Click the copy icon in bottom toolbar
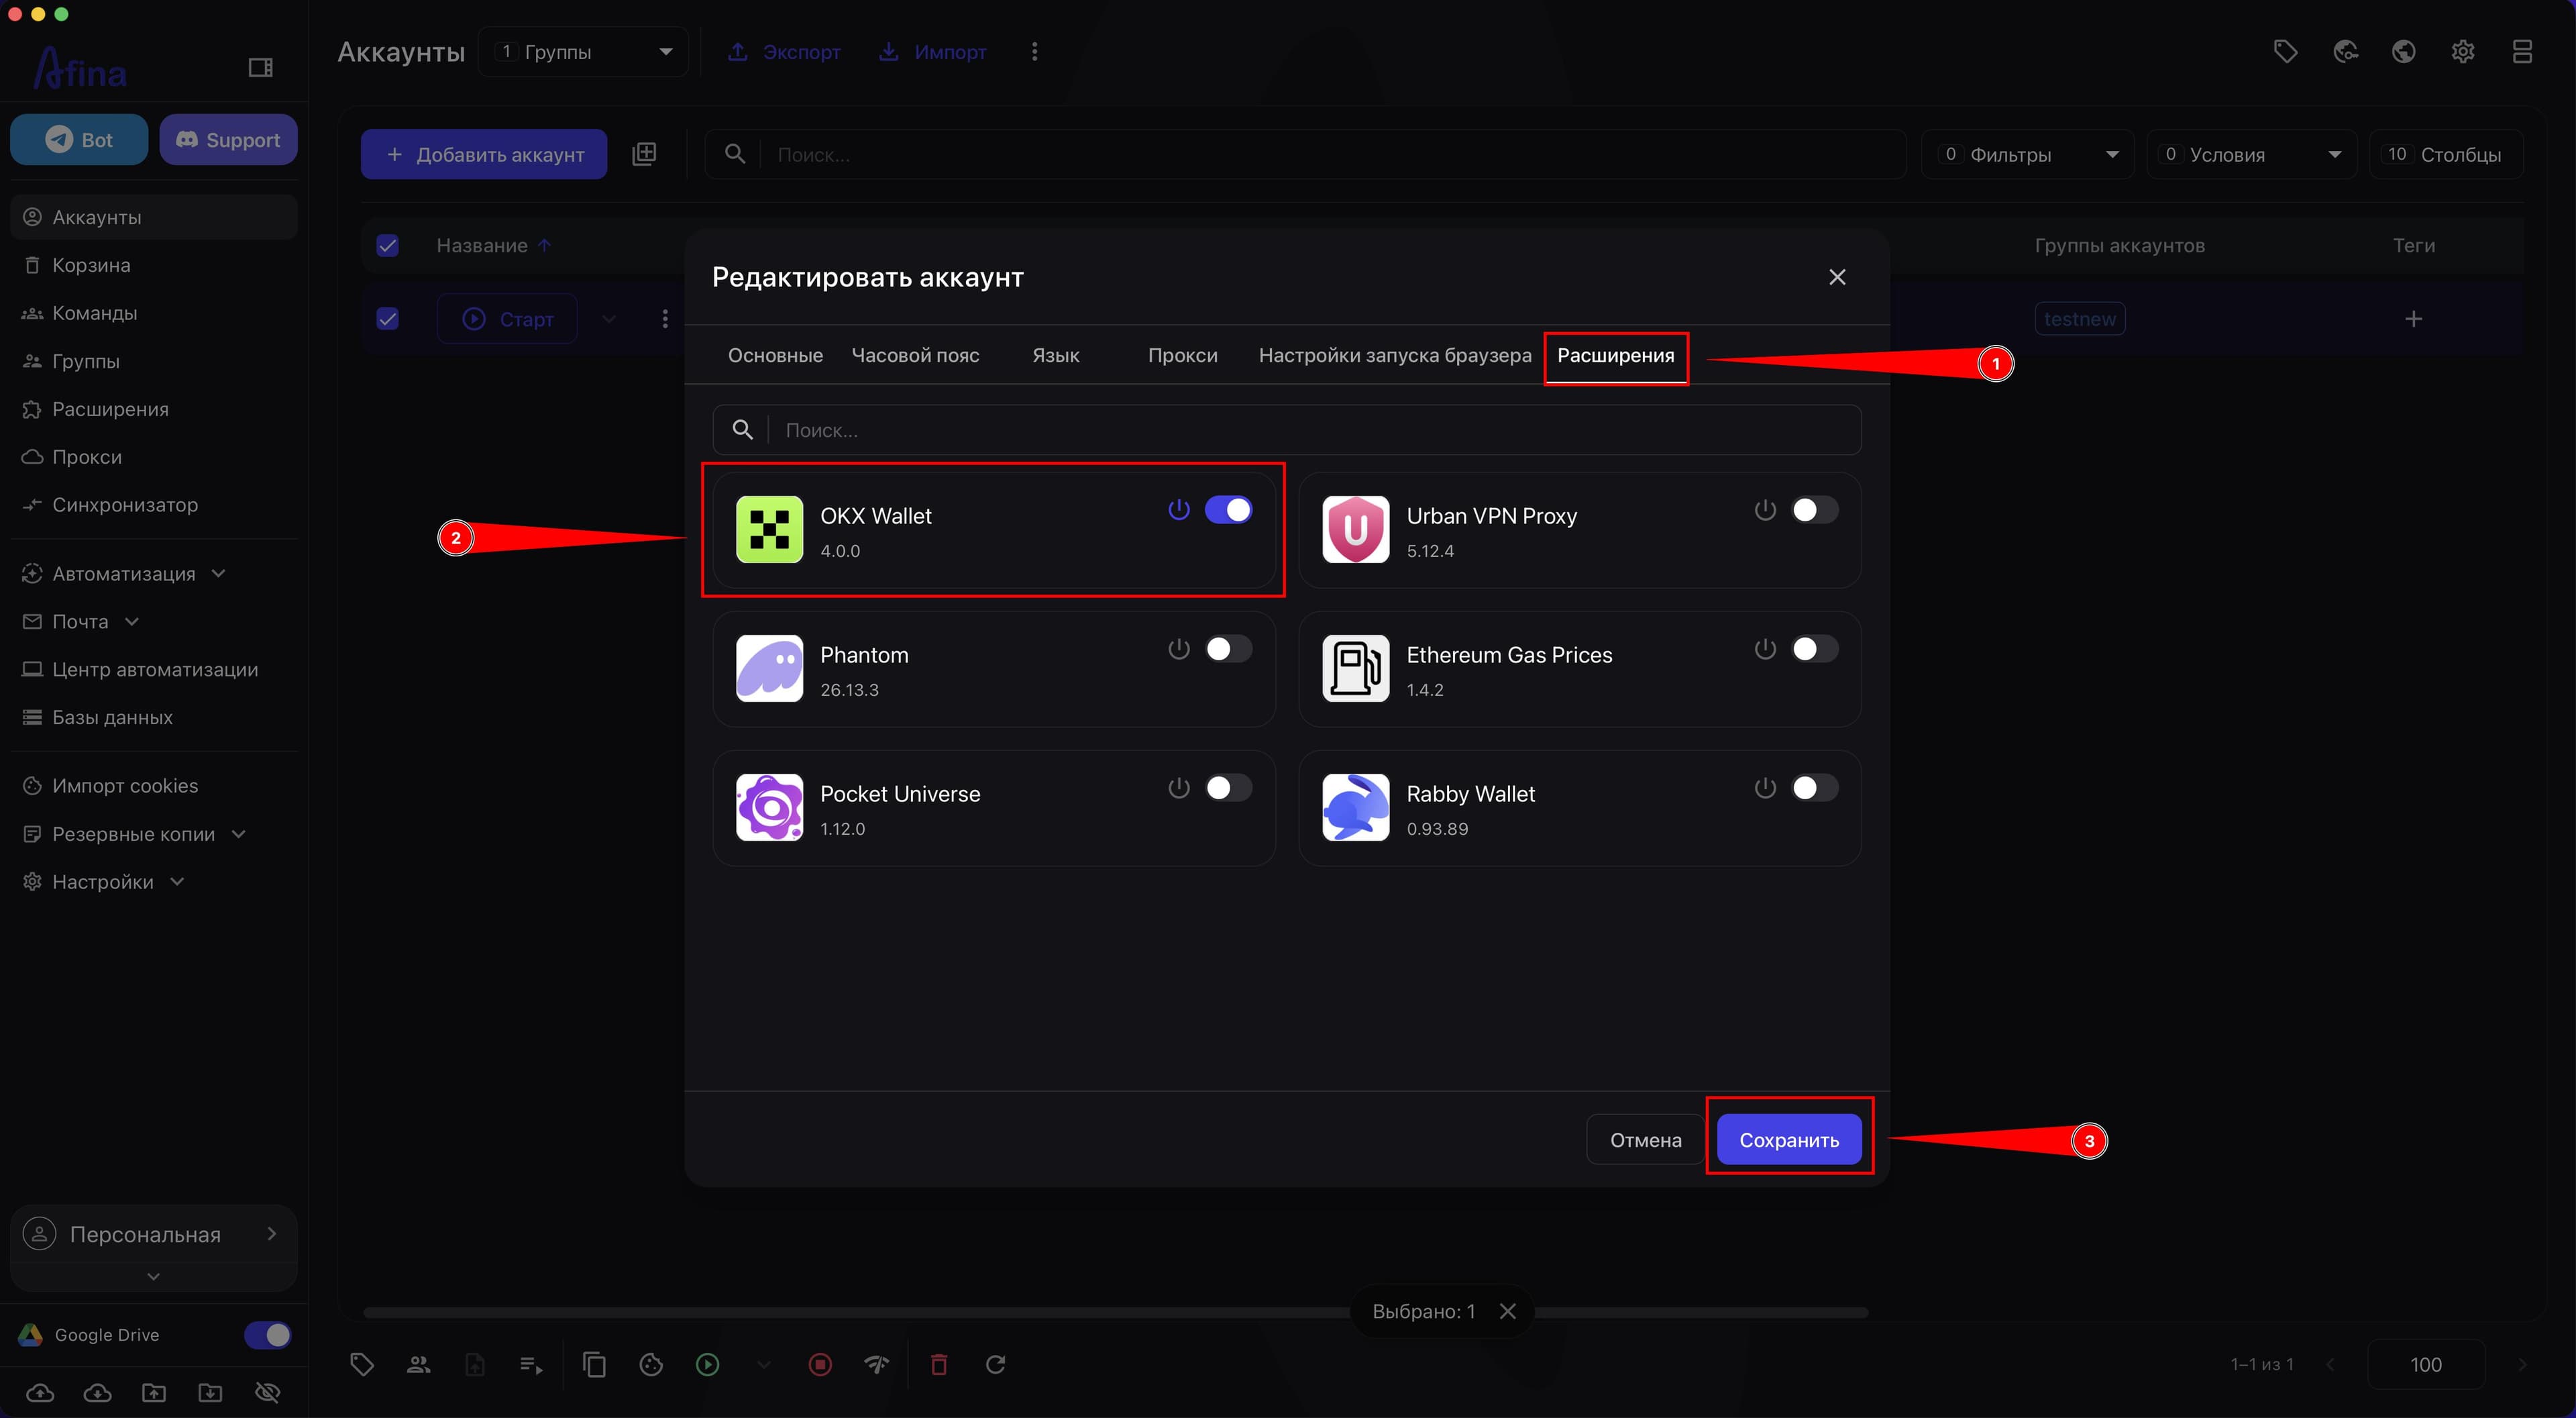Screen dimensions: 2576x1418 coord(594,1364)
